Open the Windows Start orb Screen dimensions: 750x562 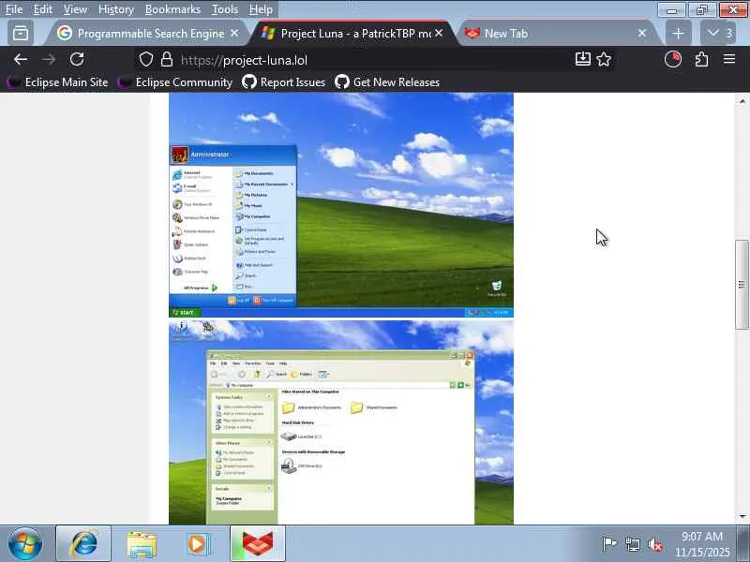coord(25,544)
